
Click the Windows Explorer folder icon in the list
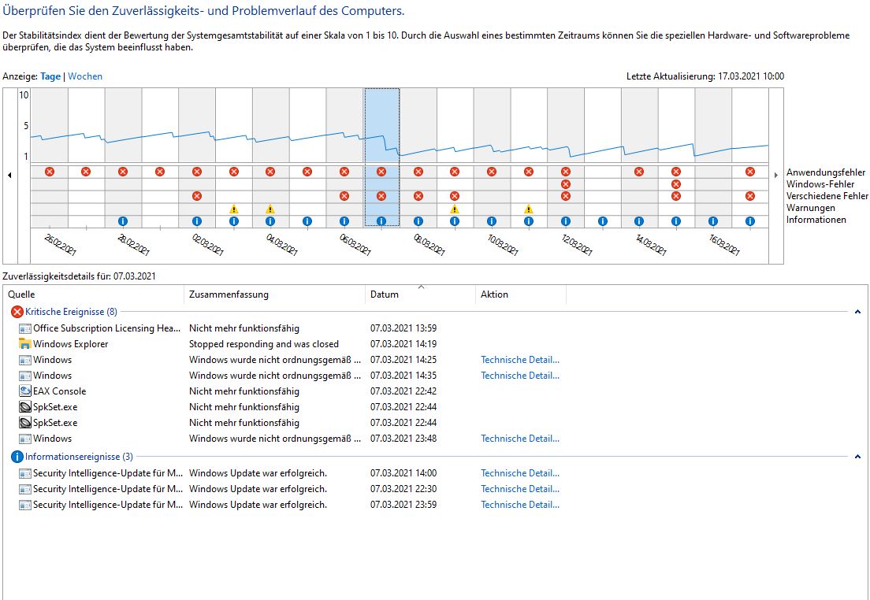click(x=25, y=344)
